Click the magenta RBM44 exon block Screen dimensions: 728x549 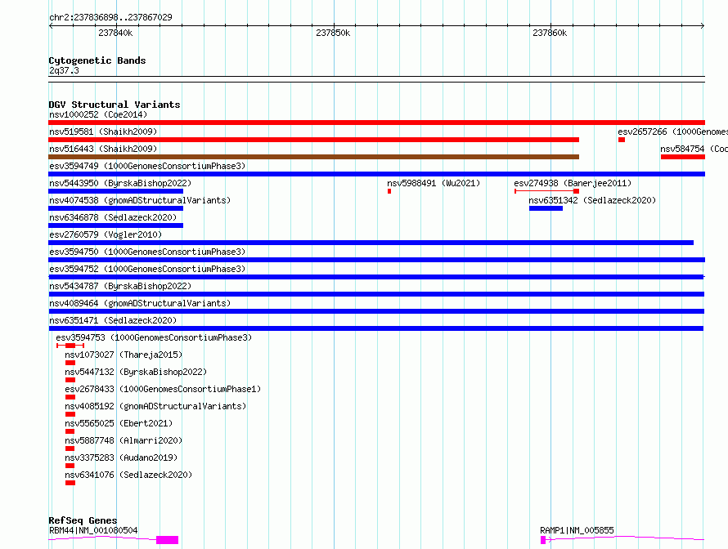click(x=167, y=540)
